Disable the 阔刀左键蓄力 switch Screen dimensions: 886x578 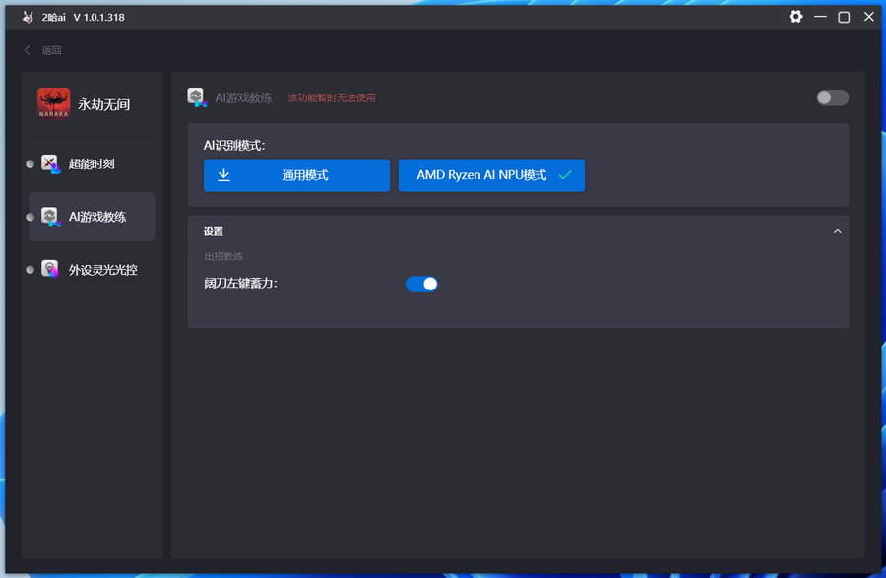[x=421, y=284]
